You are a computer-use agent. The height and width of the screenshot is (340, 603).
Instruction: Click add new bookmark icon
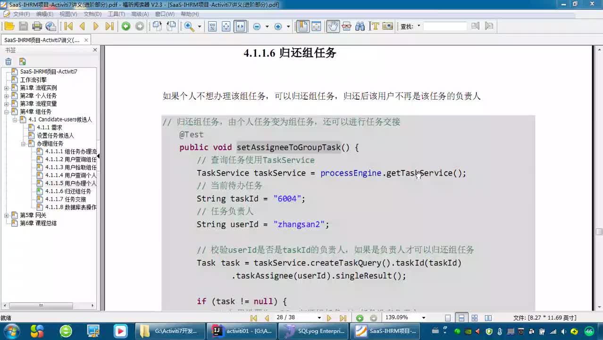(x=22, y=61)
